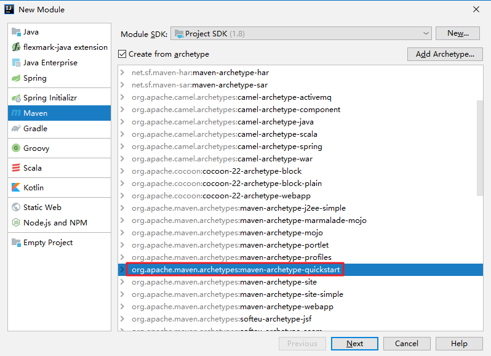Image resolution: width=491 pixels, height=356 pixels.
Task: Expand the camel-archetype-activemq node
Action: click(122, 97)
